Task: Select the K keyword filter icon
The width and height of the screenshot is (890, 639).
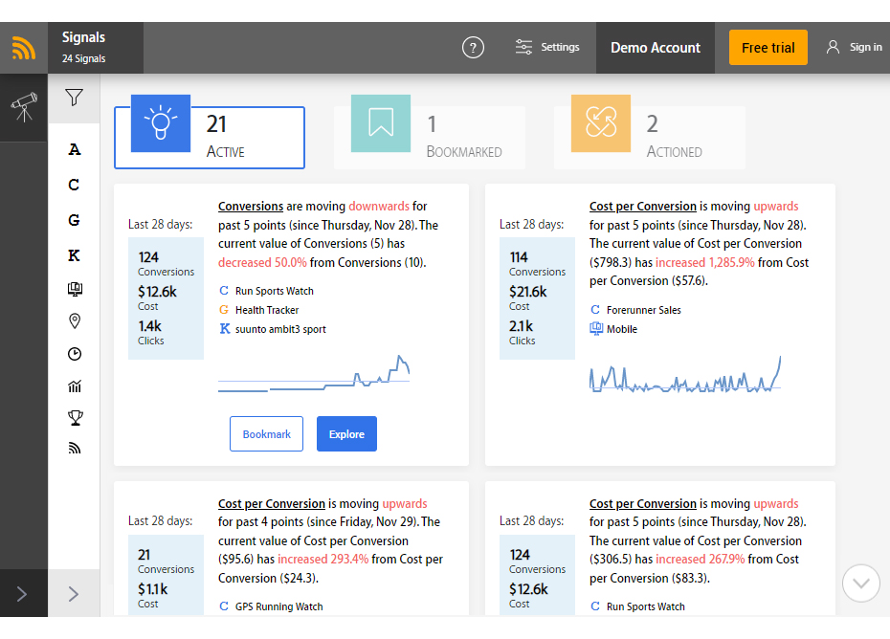Action: click(74, 255)
